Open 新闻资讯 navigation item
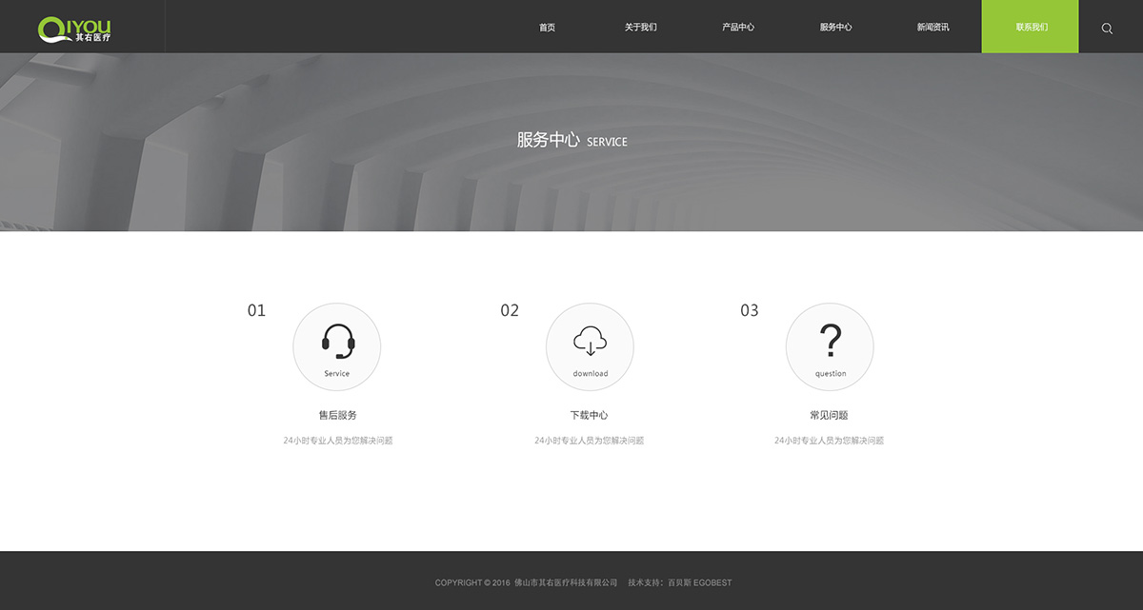The image size is (1143, 610). [x=933, y=28]
